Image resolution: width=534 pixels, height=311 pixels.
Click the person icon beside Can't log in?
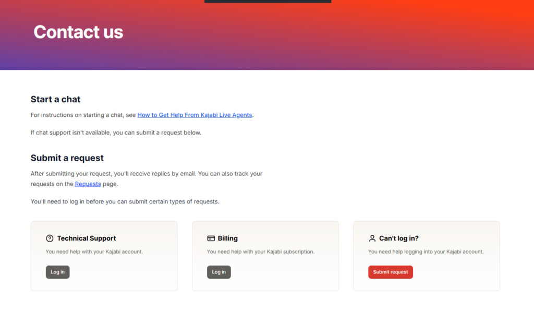point(372,238)
